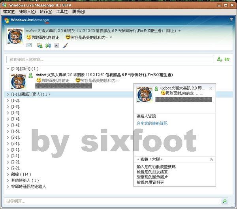
Task: Click sixfoot's avatar in the contact list
Action: pos(19,81)
